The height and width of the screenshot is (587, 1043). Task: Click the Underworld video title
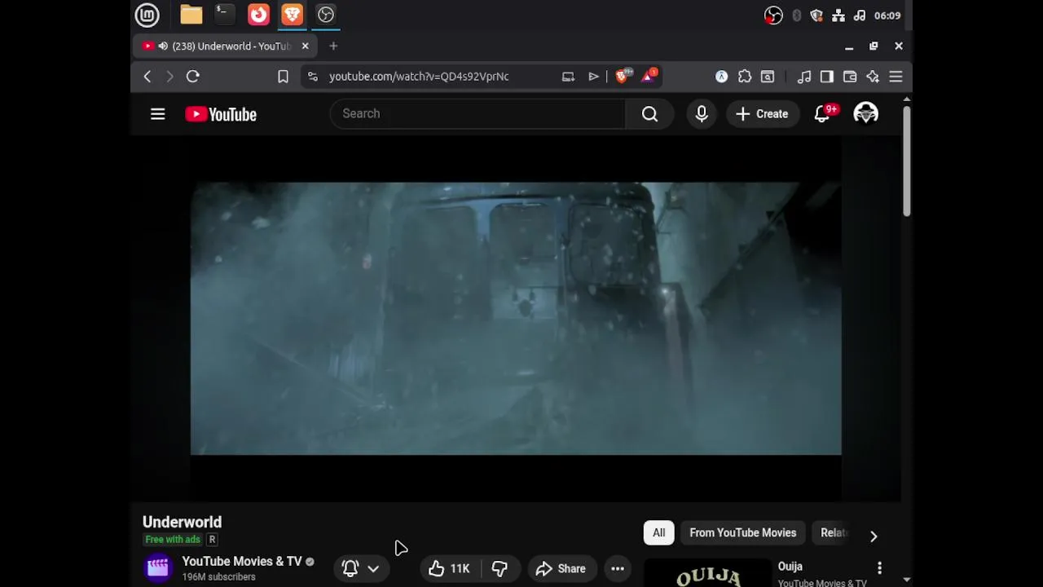point(182,522)
